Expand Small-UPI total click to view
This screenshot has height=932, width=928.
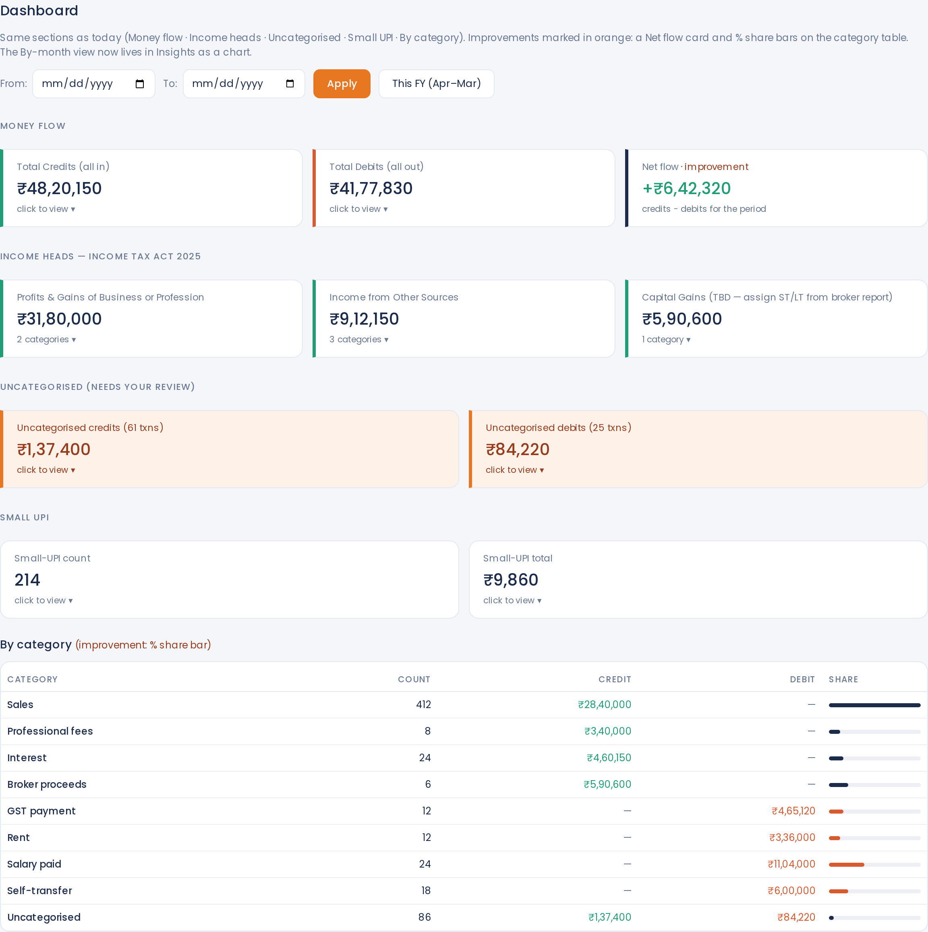[x=513, y=601]
